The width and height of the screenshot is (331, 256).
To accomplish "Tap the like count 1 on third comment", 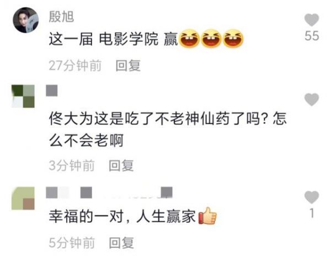I will [x=312, y=213].
